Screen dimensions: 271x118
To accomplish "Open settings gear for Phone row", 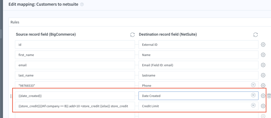I will coord(263,86).
